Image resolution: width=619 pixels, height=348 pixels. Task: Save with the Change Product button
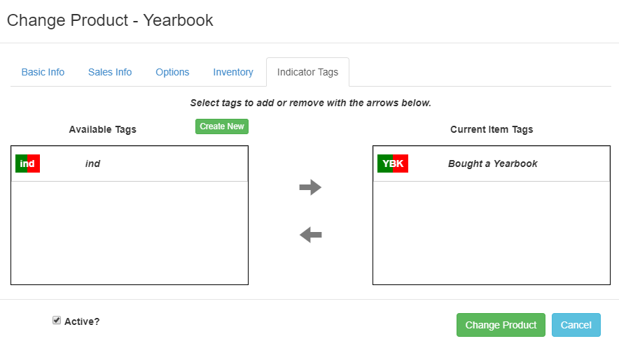click(x=501, y=325)
